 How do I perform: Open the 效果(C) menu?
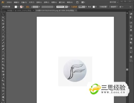[x=46, y=2]
